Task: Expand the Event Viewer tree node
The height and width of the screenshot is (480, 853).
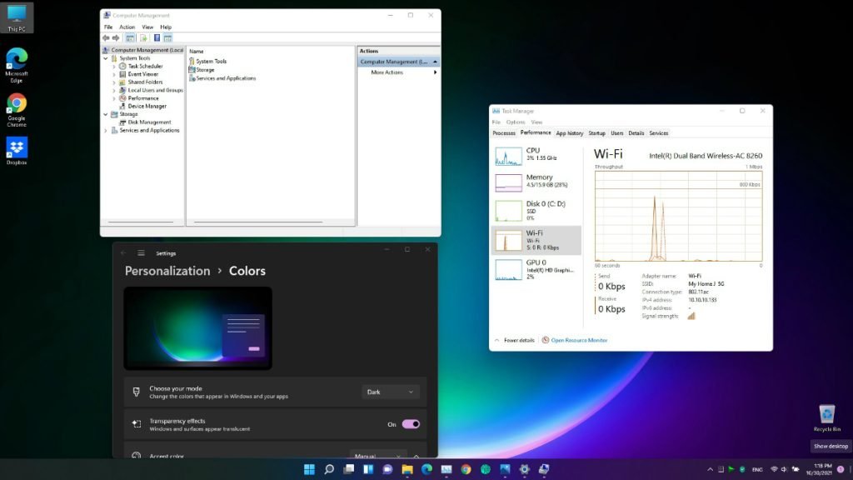Action: 114,74
